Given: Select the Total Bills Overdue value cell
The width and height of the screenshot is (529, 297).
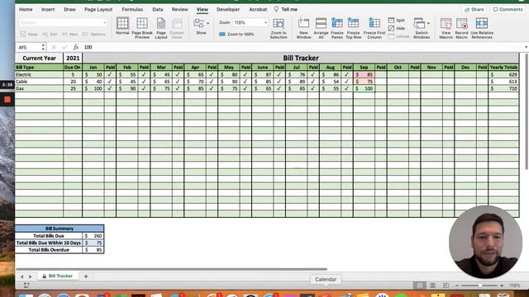Looking at the screenshot, I should 93,250.
